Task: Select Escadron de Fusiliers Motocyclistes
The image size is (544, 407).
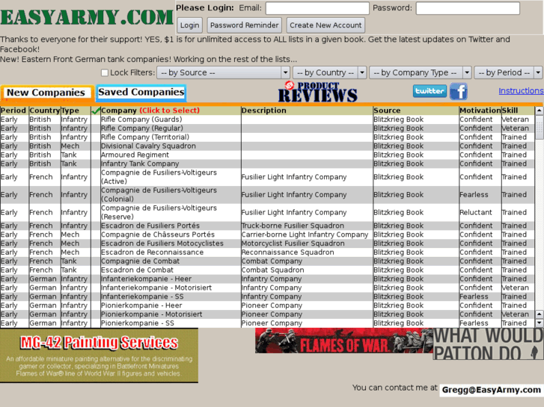Action: coord(162,243)
